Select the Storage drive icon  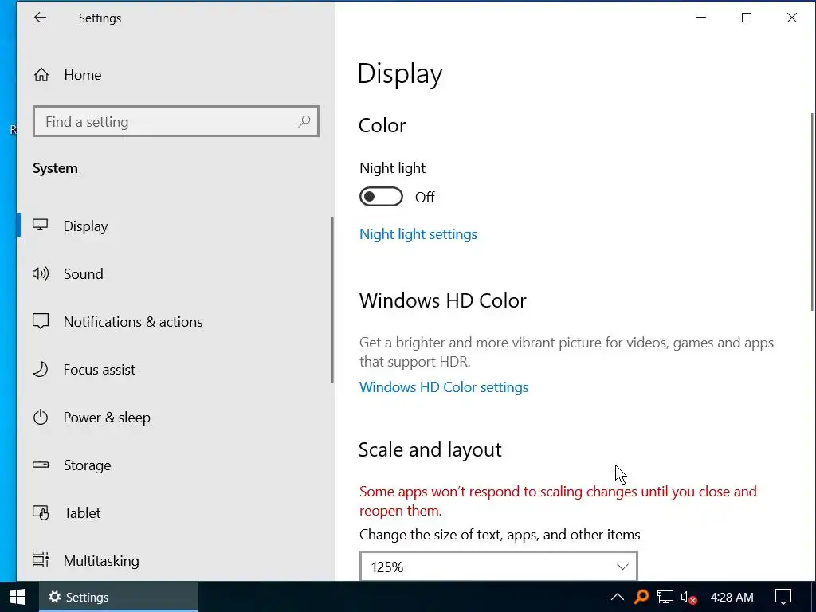pyautogui.click(x=40, y=465)
